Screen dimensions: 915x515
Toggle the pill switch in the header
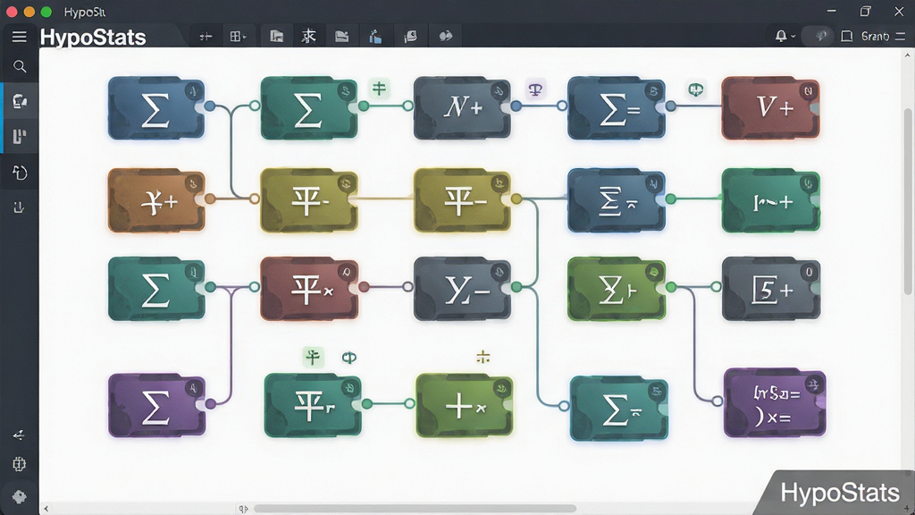coord(817,36)
